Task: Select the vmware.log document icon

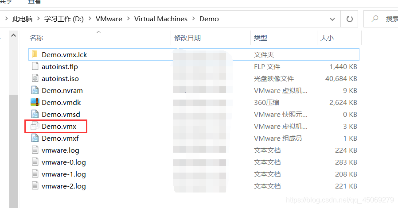Action: pos(35,150)
